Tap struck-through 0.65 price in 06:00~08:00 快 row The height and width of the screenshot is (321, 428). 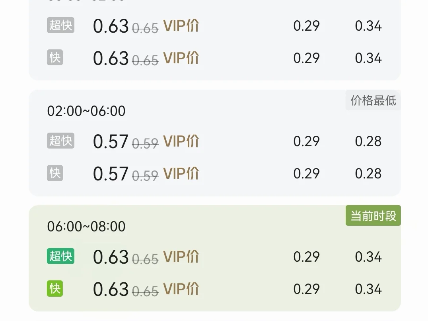coord(145,291)
